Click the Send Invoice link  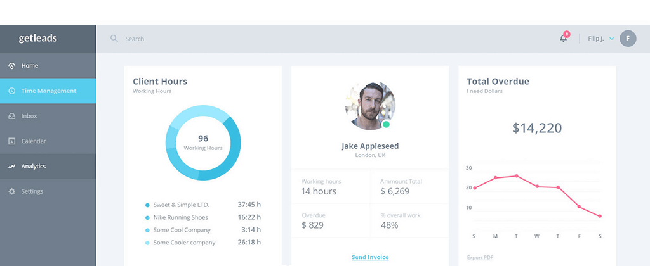point(370,257)
